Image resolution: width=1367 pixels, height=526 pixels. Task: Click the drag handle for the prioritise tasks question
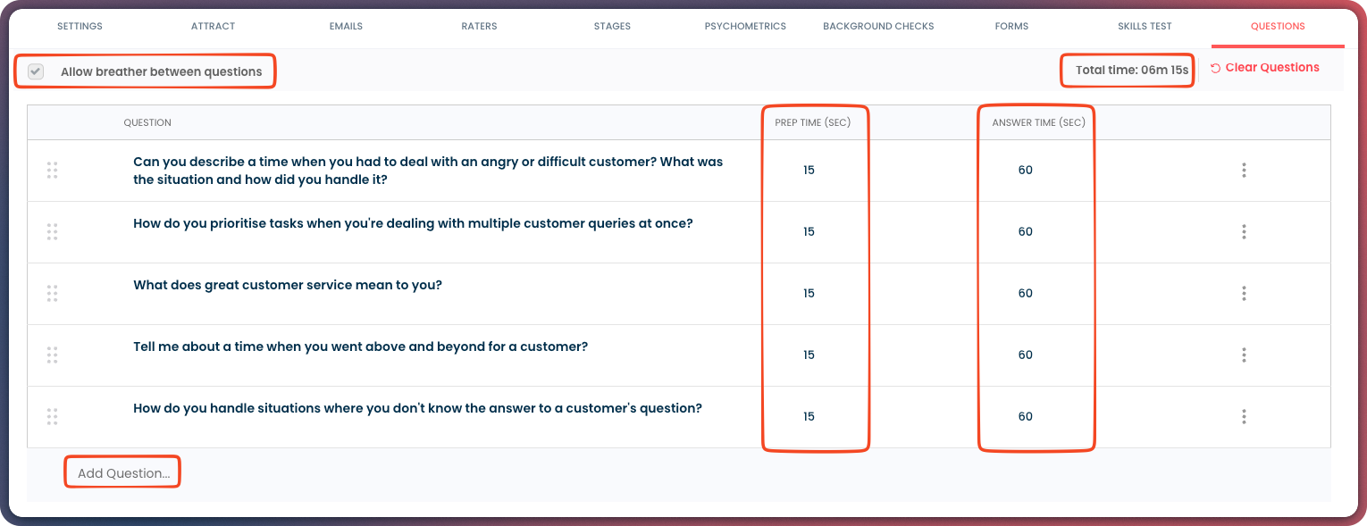click(52, 231)
